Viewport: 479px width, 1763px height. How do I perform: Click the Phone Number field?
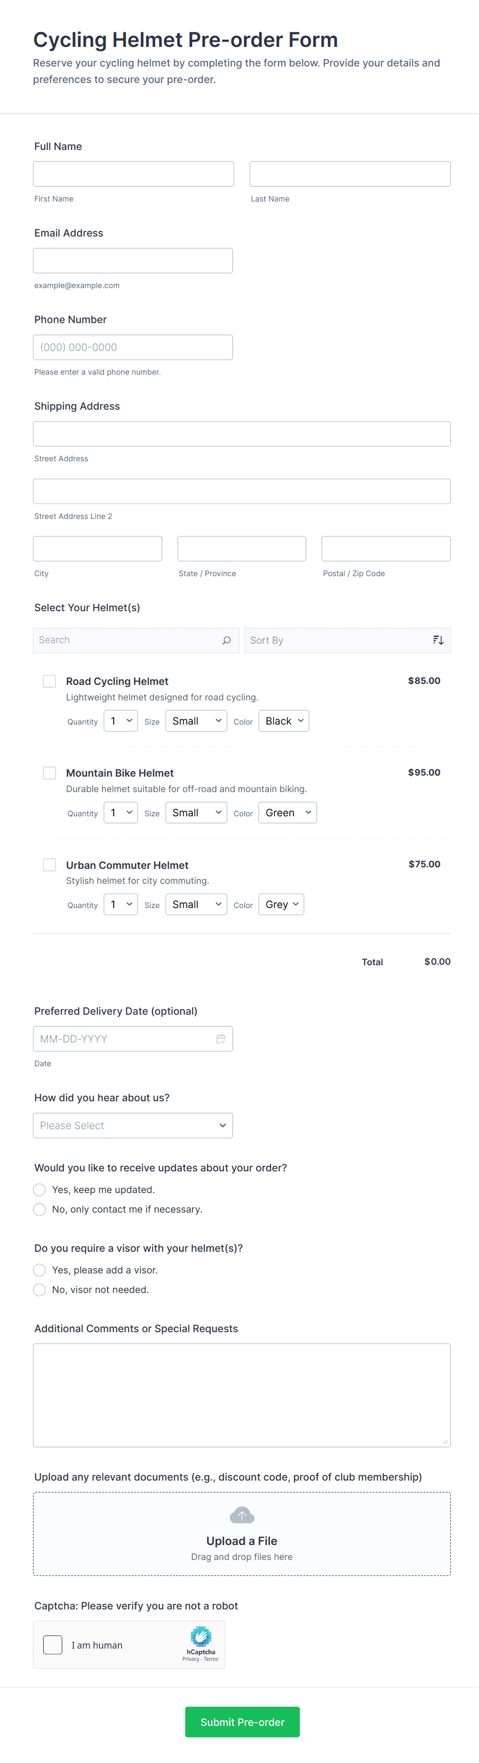[133, 347]
